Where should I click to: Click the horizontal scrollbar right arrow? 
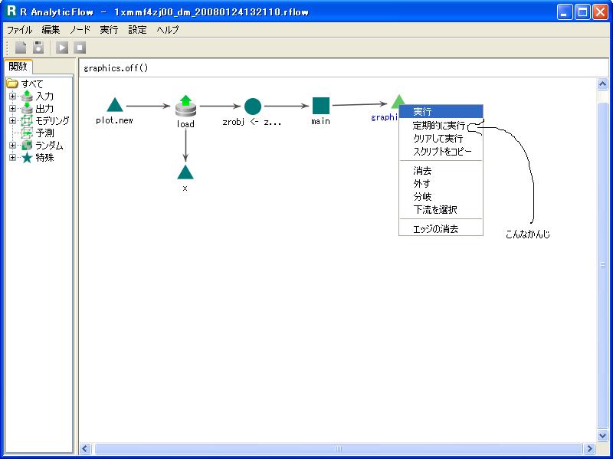click(589, 449)
